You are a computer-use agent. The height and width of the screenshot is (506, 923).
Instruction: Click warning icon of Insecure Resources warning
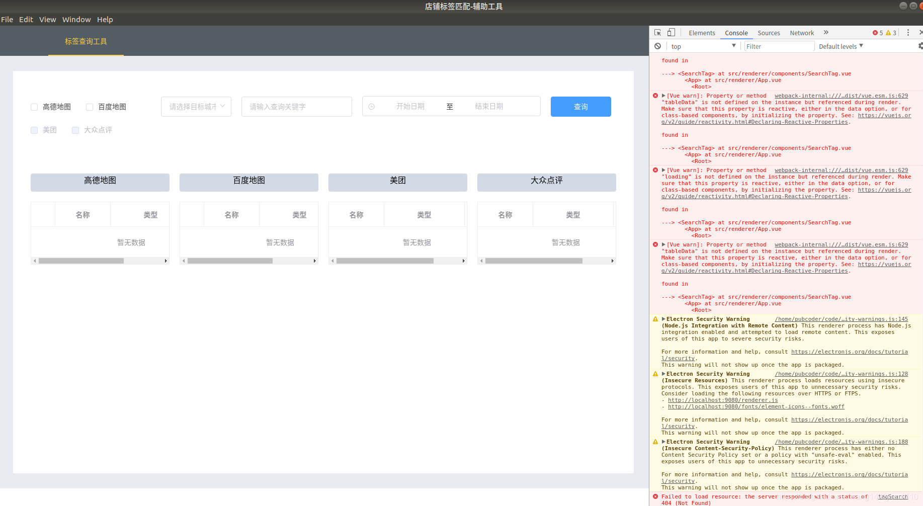(655, 374)
